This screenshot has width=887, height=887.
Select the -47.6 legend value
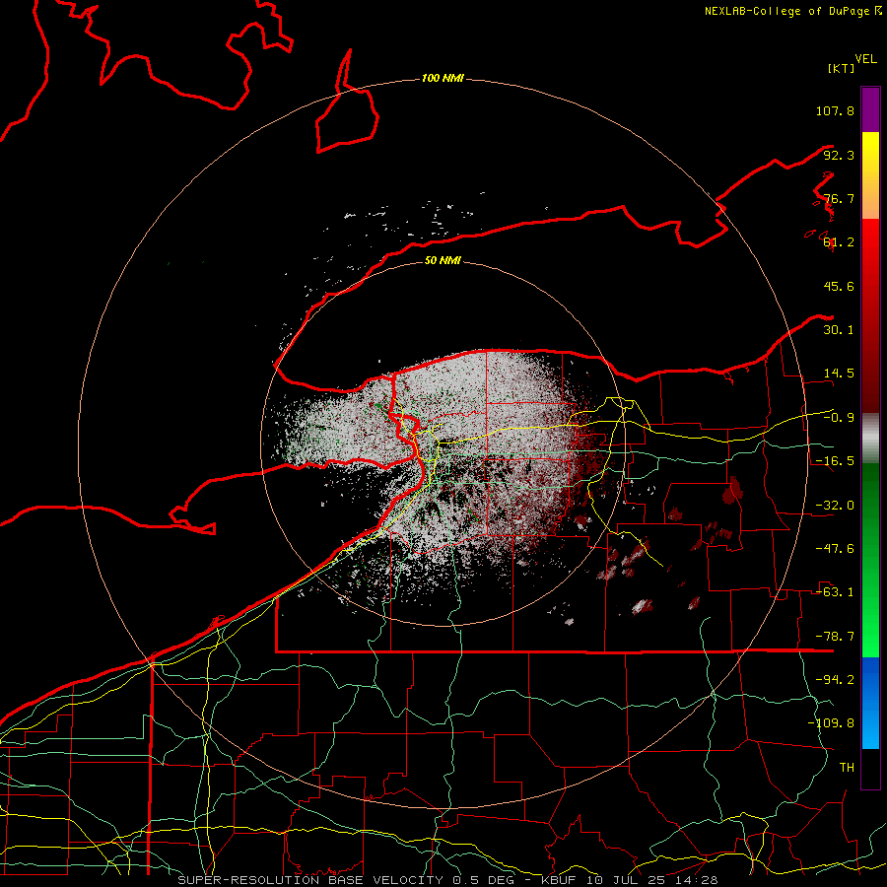[x=835, y=549]
